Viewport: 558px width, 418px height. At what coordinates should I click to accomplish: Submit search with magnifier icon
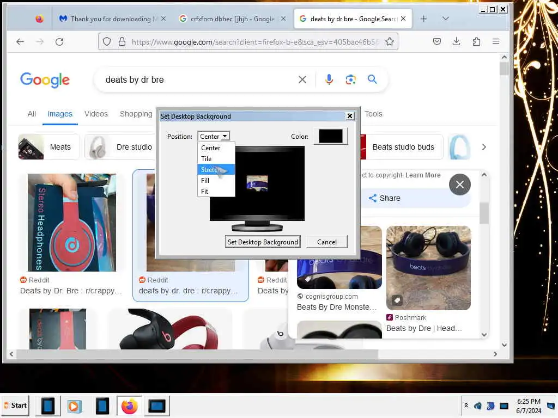372,79
